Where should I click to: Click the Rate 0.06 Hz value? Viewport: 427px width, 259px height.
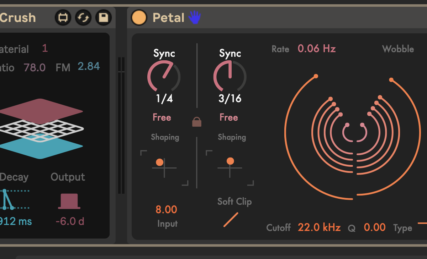(317, 49)
